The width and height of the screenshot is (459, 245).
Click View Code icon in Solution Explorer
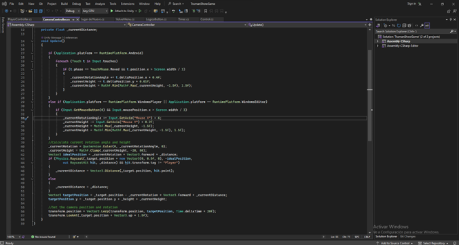416,26
